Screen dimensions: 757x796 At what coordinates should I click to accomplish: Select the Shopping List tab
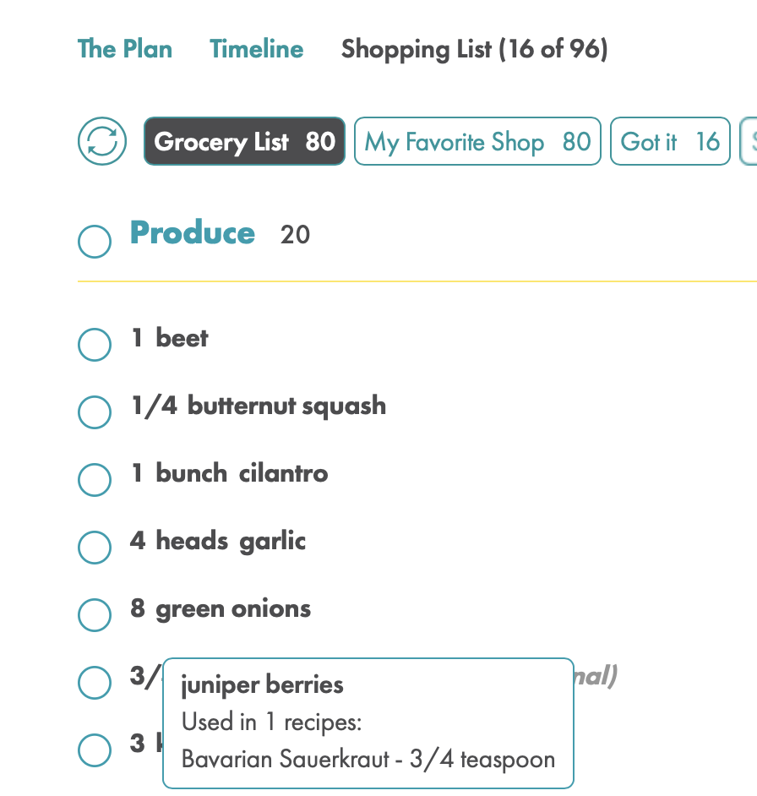click(x=474, y=49)
